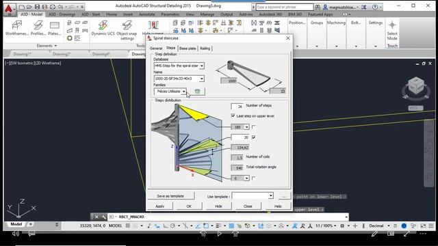This screenshot has width=438, height=246.
Task: Click the Plot printer icon
Action: point(52,7)
